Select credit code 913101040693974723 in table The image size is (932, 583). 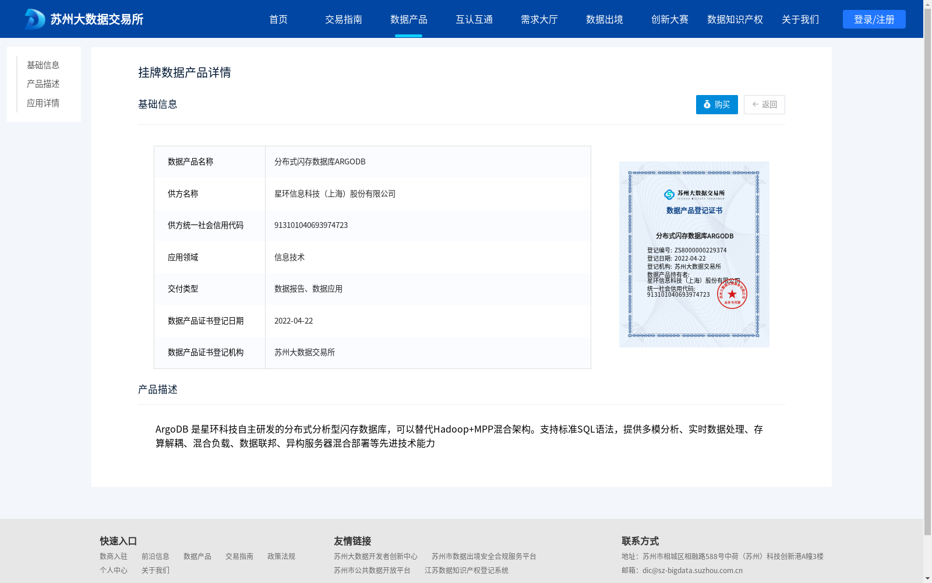point(311,225)
